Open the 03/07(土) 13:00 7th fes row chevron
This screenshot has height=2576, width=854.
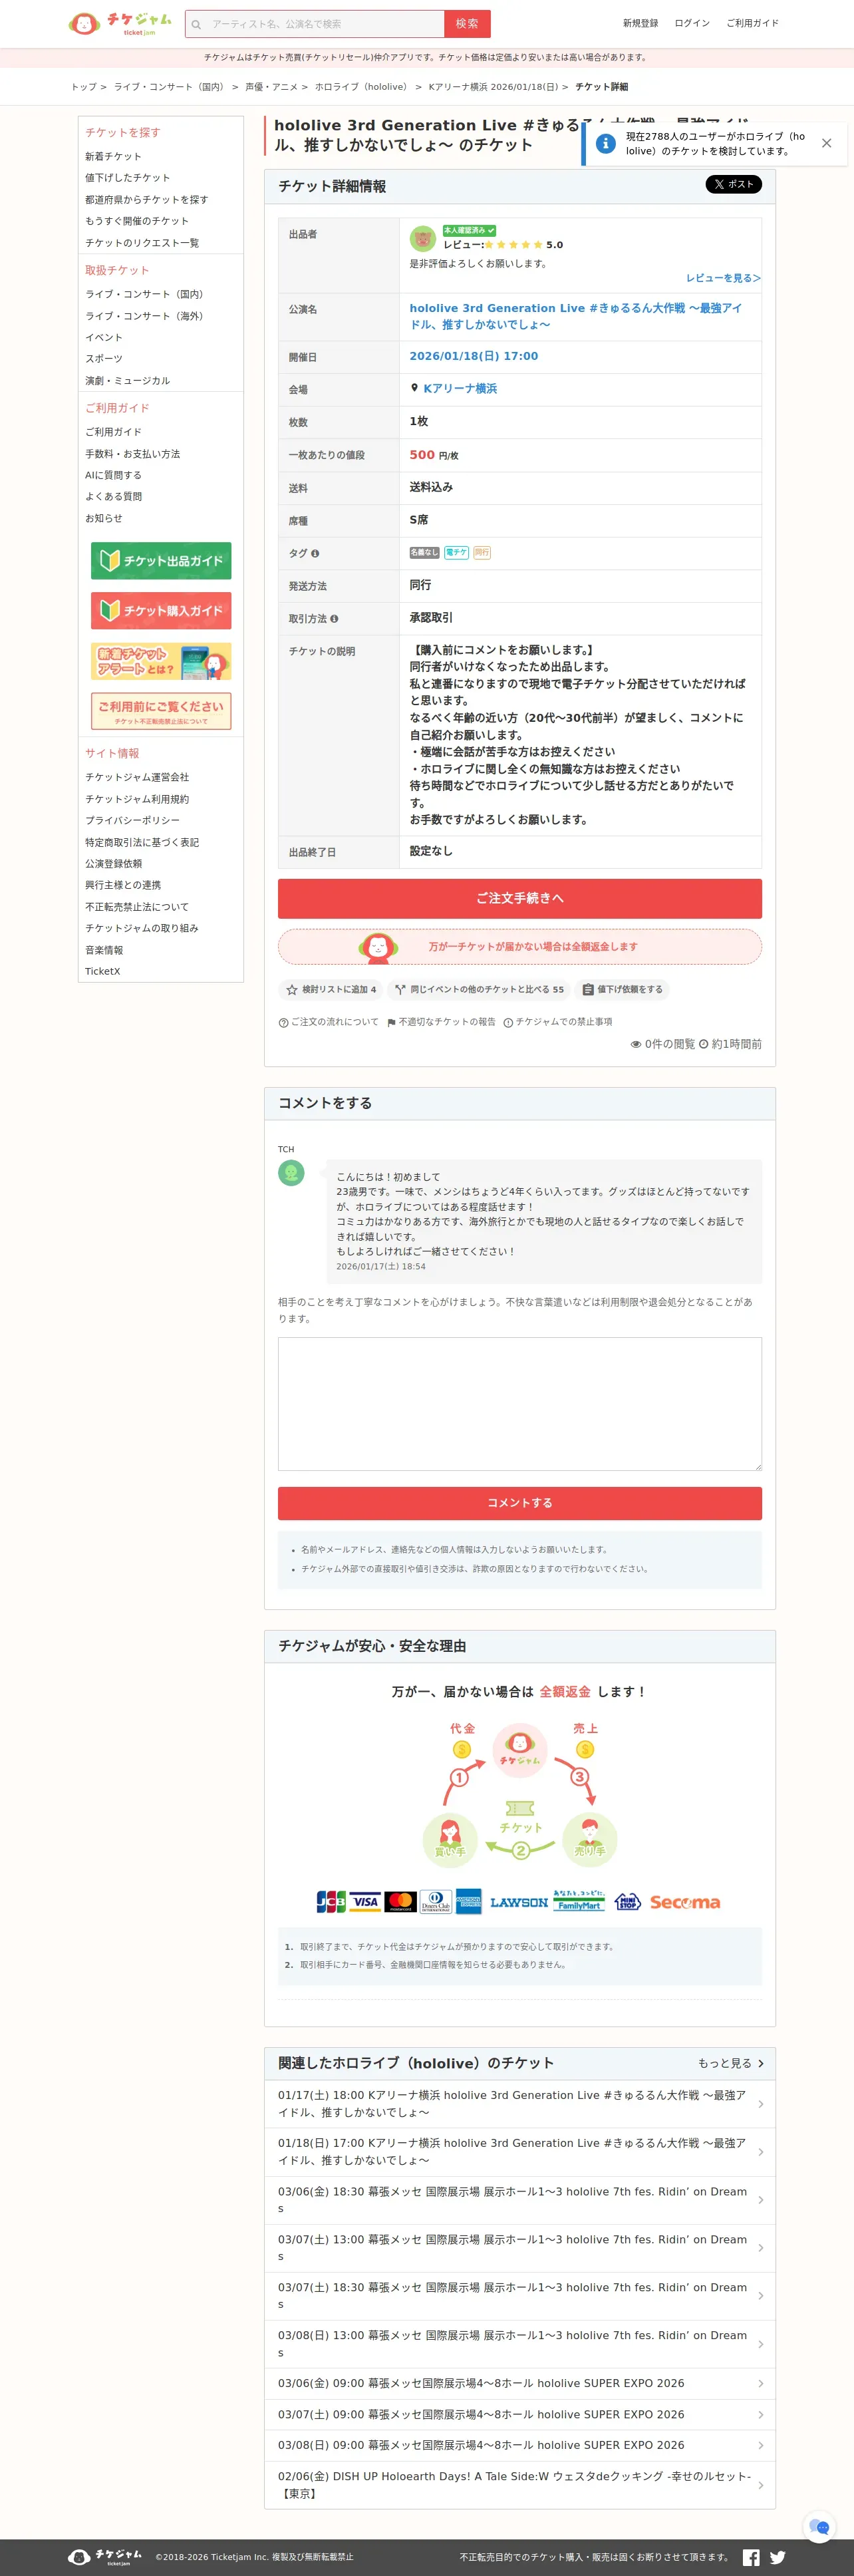coord(760,2248)
